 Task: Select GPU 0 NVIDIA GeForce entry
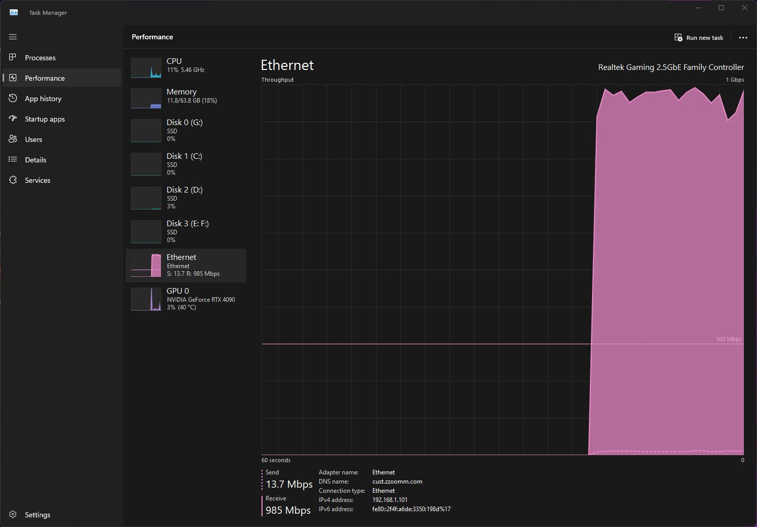pyautogui.click(x=186, y=299)
